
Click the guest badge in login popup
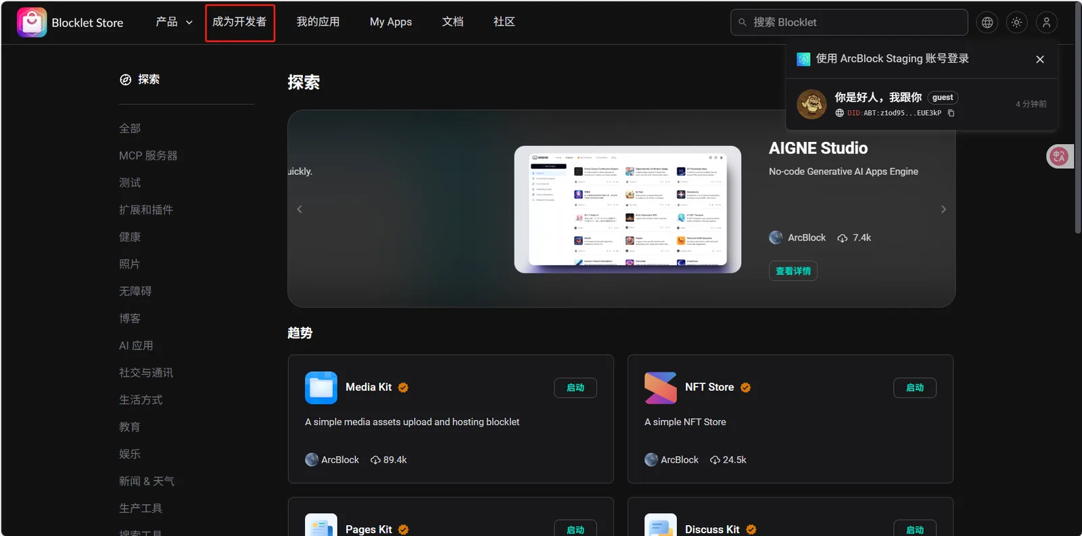[x=943, y=97]
